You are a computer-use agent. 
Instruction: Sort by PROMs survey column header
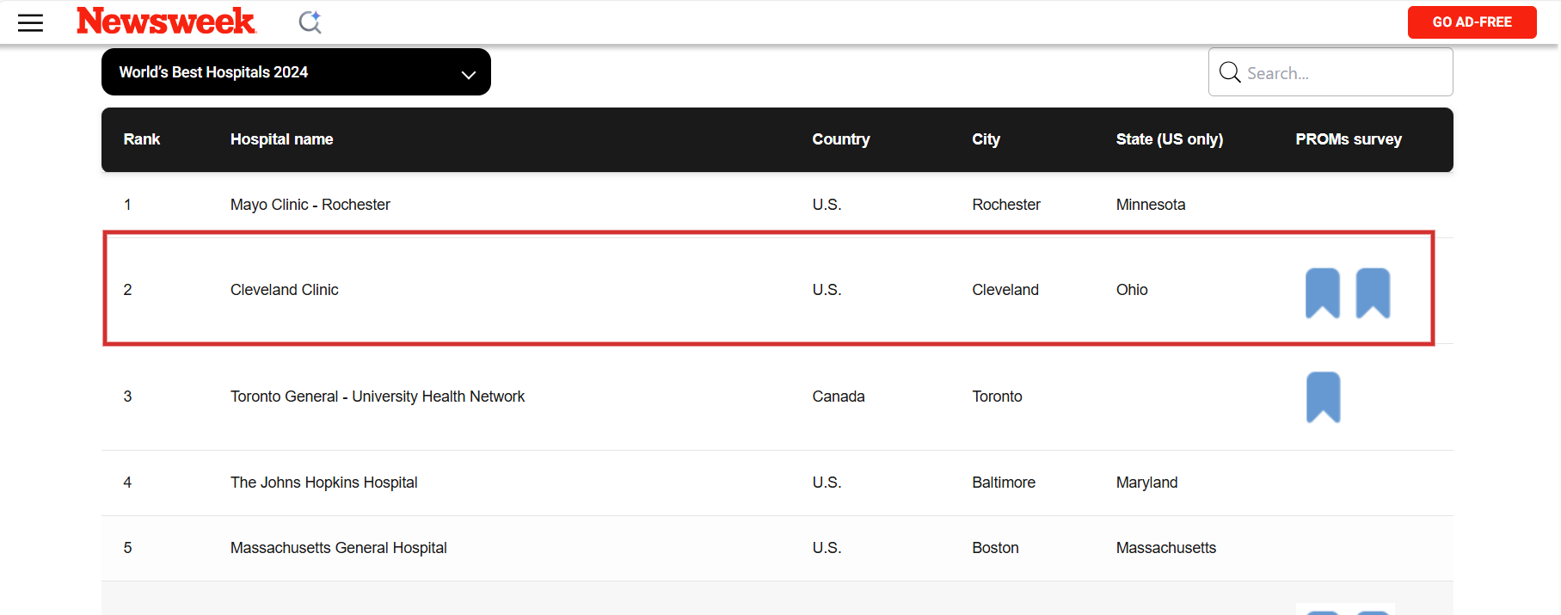coord(1349,139)
